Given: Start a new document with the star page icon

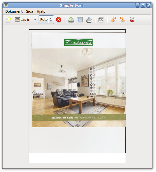Looking at the screenshot, I should [x=8, y=20].
